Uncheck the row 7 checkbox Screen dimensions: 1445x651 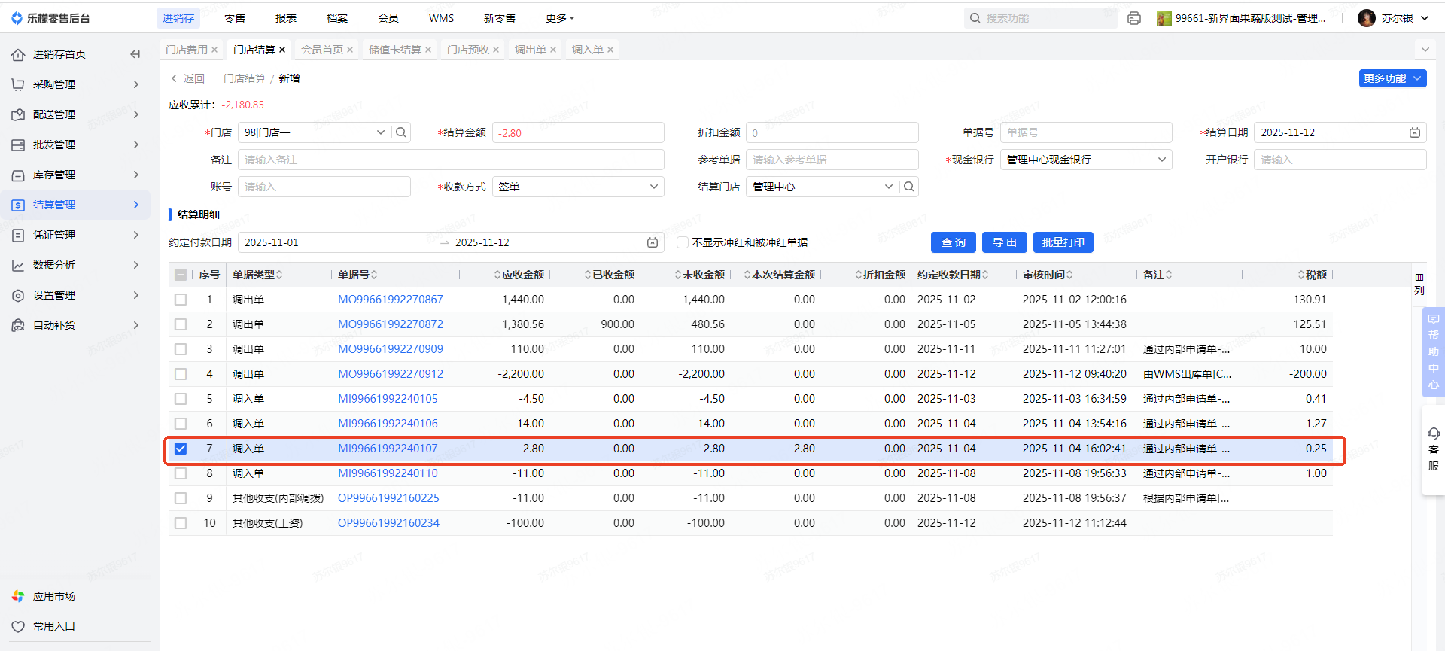click(181, 449)
